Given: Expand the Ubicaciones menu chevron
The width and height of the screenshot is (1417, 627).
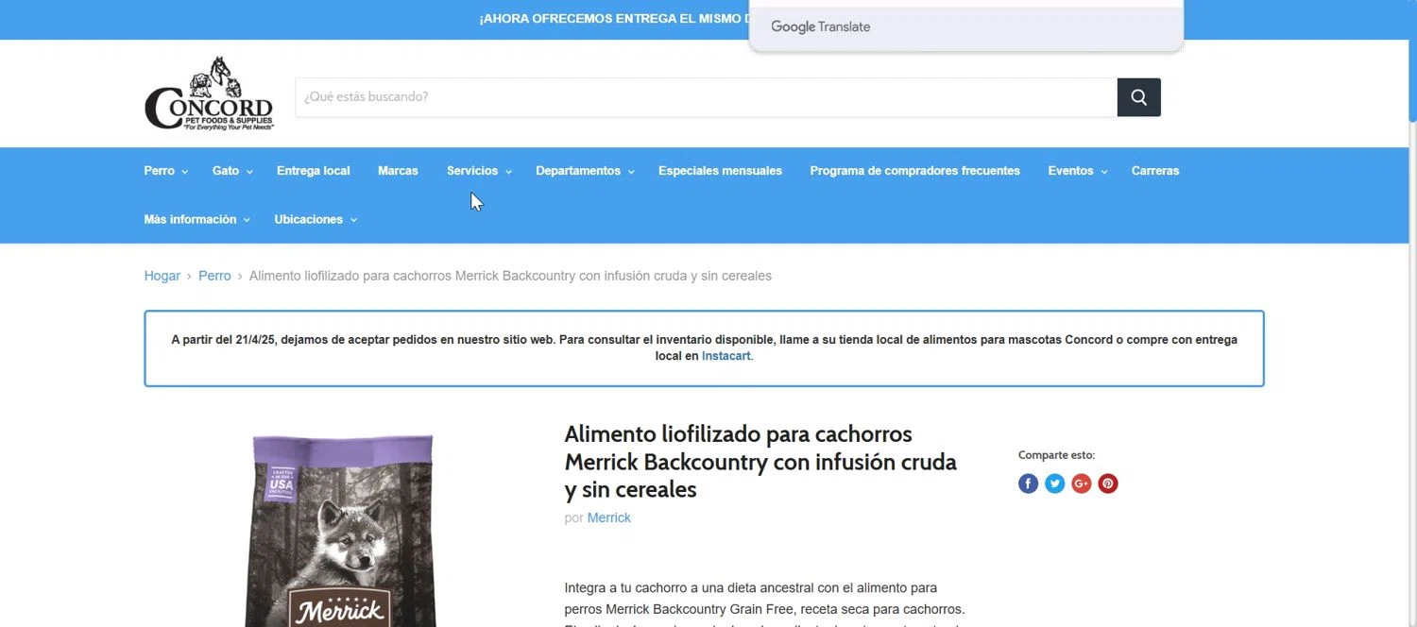Looking at the screenshot, I should pos(353,220).
